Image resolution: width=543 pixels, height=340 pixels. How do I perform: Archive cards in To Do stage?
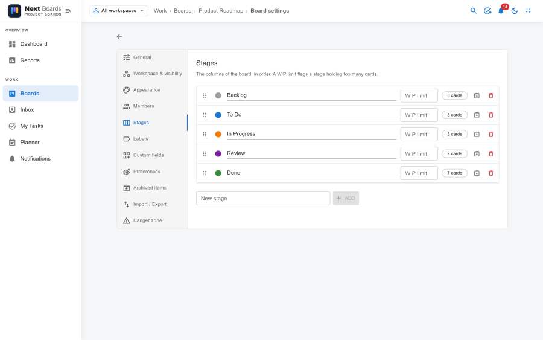point(477,115)
